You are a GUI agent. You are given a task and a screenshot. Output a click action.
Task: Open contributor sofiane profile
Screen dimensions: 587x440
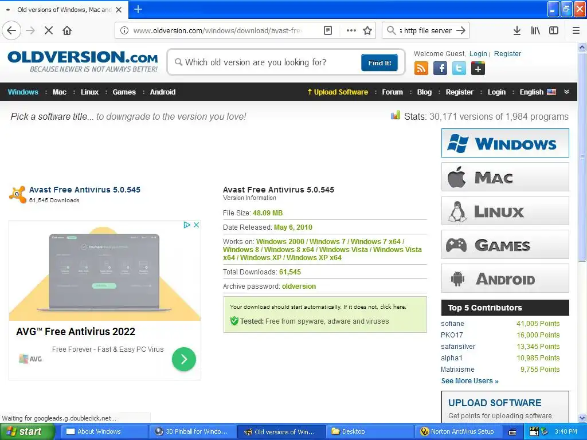(452, 324)
